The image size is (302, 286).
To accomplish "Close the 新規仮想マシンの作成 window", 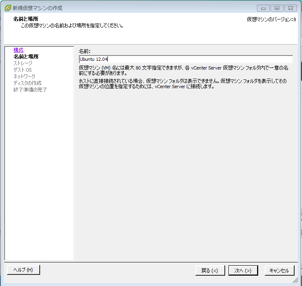I will pos(290,8).
